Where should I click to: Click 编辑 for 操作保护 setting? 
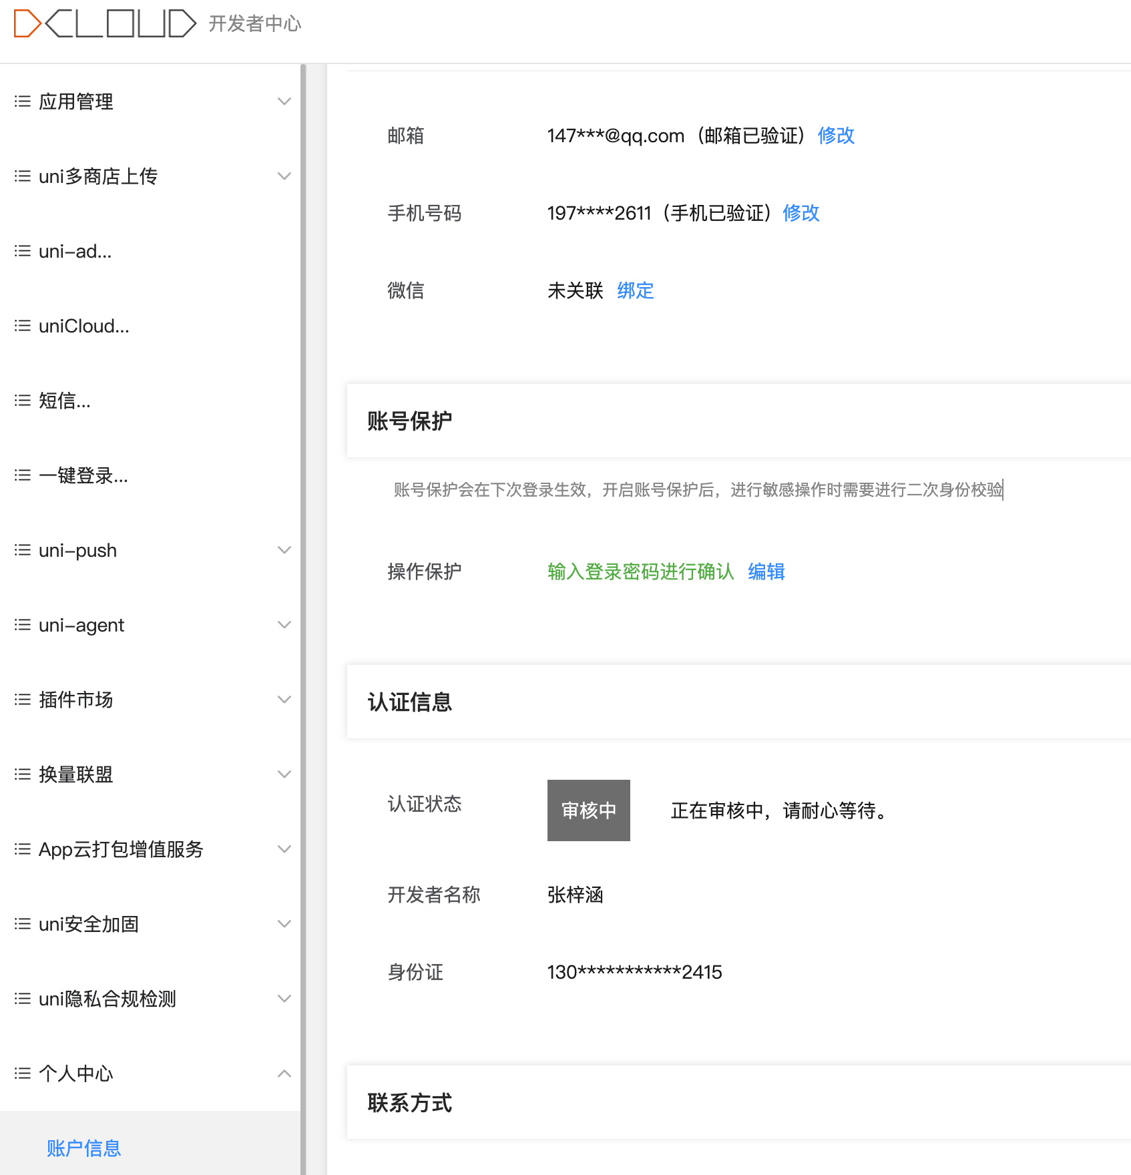(766, 571)
